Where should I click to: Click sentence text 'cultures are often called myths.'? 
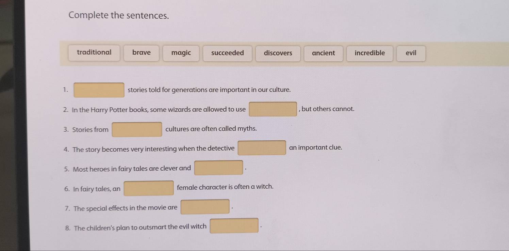pos(211,129)
